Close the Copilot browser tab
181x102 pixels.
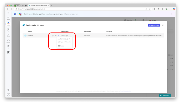(x=48, y=6)
